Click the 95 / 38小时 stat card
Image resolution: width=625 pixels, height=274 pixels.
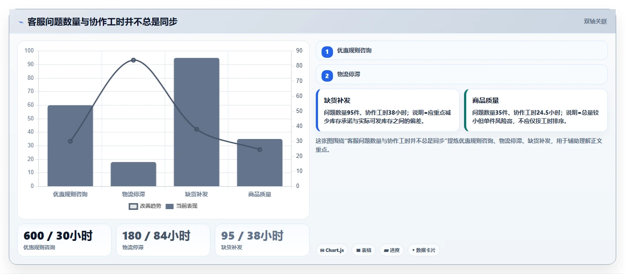[x=262, y=240]
